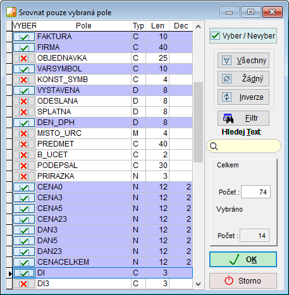Click the Pole column header
Screen dimensions: 289x295
(x=83, y=26)
